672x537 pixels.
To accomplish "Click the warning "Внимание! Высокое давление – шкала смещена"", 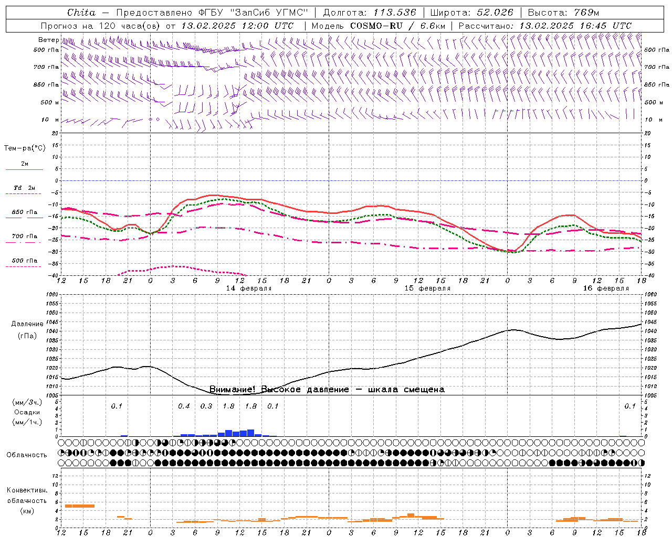I will [327, 390].
